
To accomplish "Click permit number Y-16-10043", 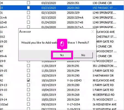I will coord(74,80).
